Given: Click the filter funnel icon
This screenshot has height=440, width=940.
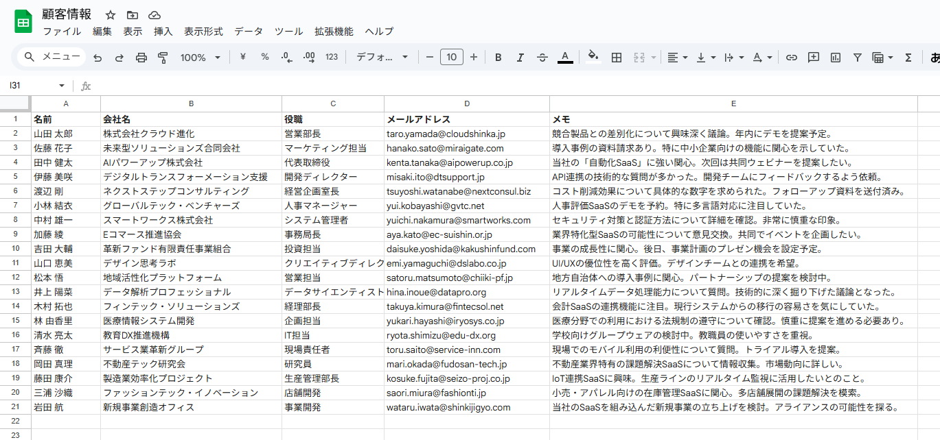Looking at the screenshot, I should tap(858, 58).
